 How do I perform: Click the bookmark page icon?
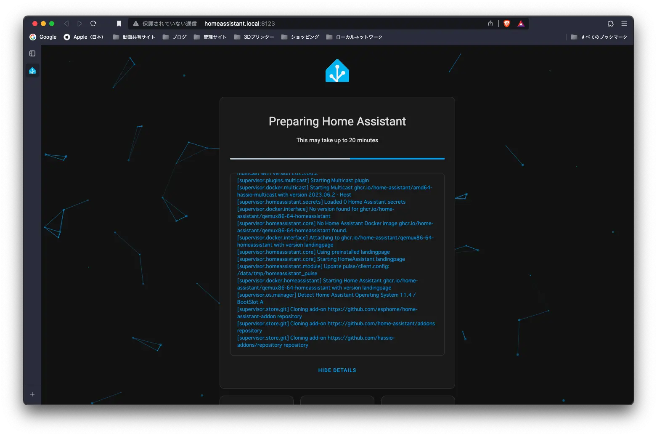pos(119,24)
